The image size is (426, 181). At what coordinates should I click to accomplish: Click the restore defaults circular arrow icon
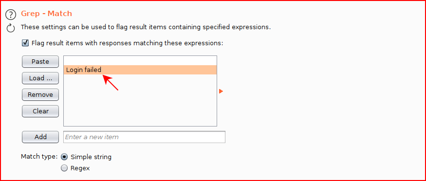[x=11, y=28]
